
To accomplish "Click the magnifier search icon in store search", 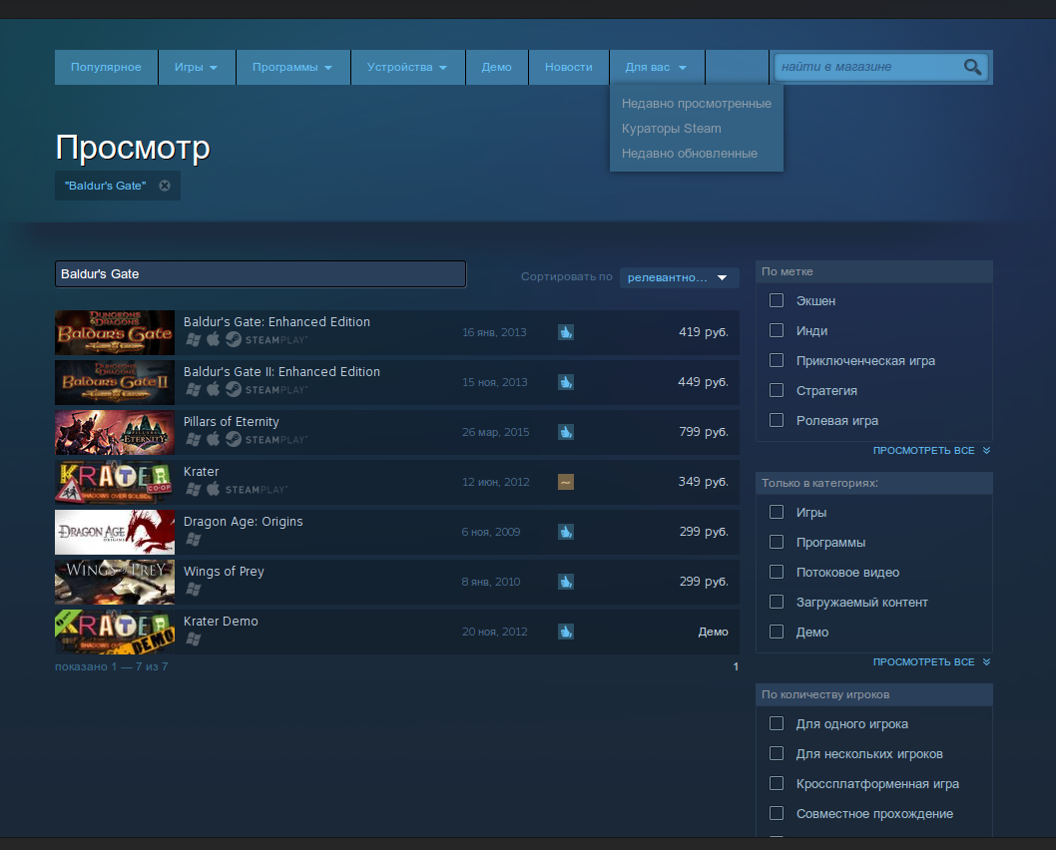I will point(972,67).
